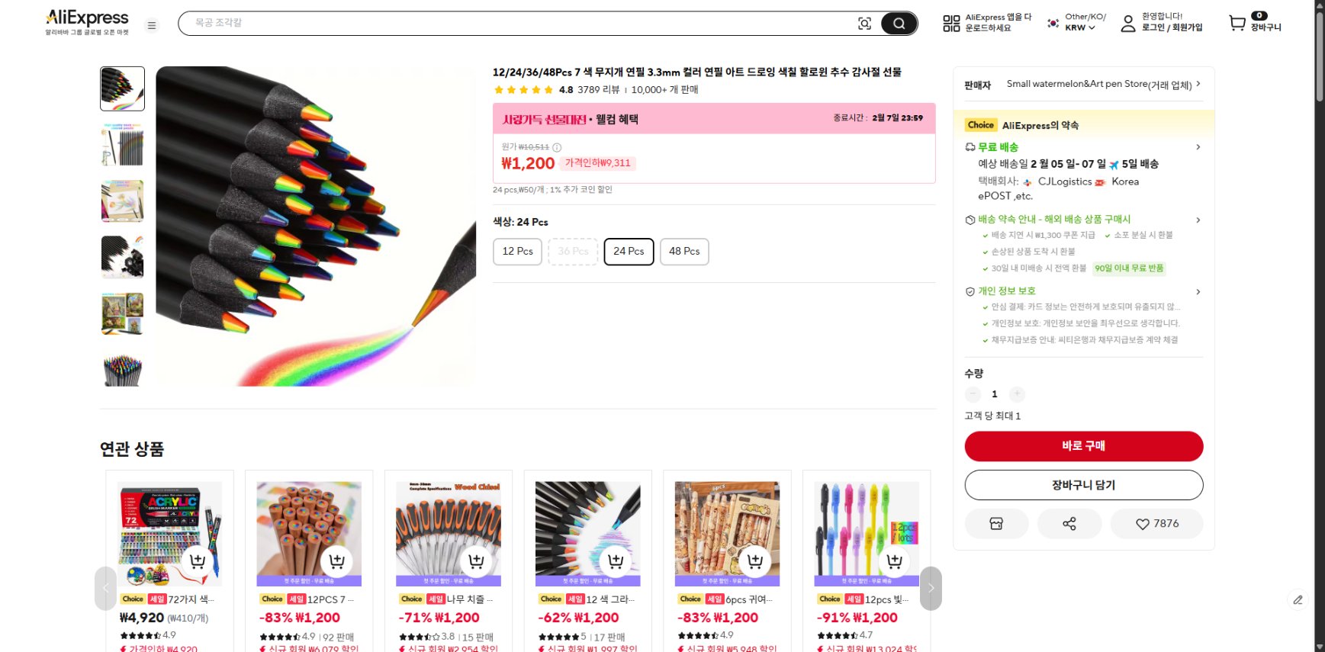Click the 장바구니 담기 add to cart button
Screen dimensions: 1325x652
click(1083, 485)
